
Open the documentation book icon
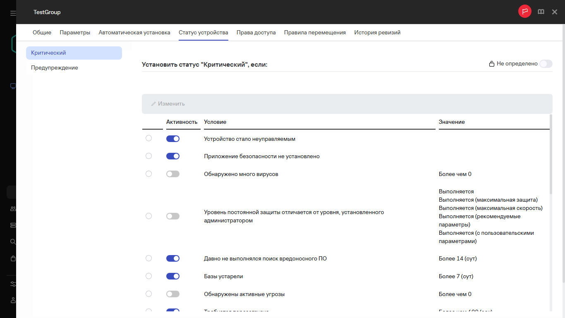541,12
